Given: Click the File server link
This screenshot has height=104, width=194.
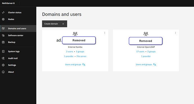Looking at the screenshot, I should [82, 56].
